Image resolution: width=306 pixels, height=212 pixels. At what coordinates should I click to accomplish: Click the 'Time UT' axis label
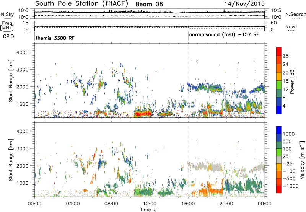150,210
